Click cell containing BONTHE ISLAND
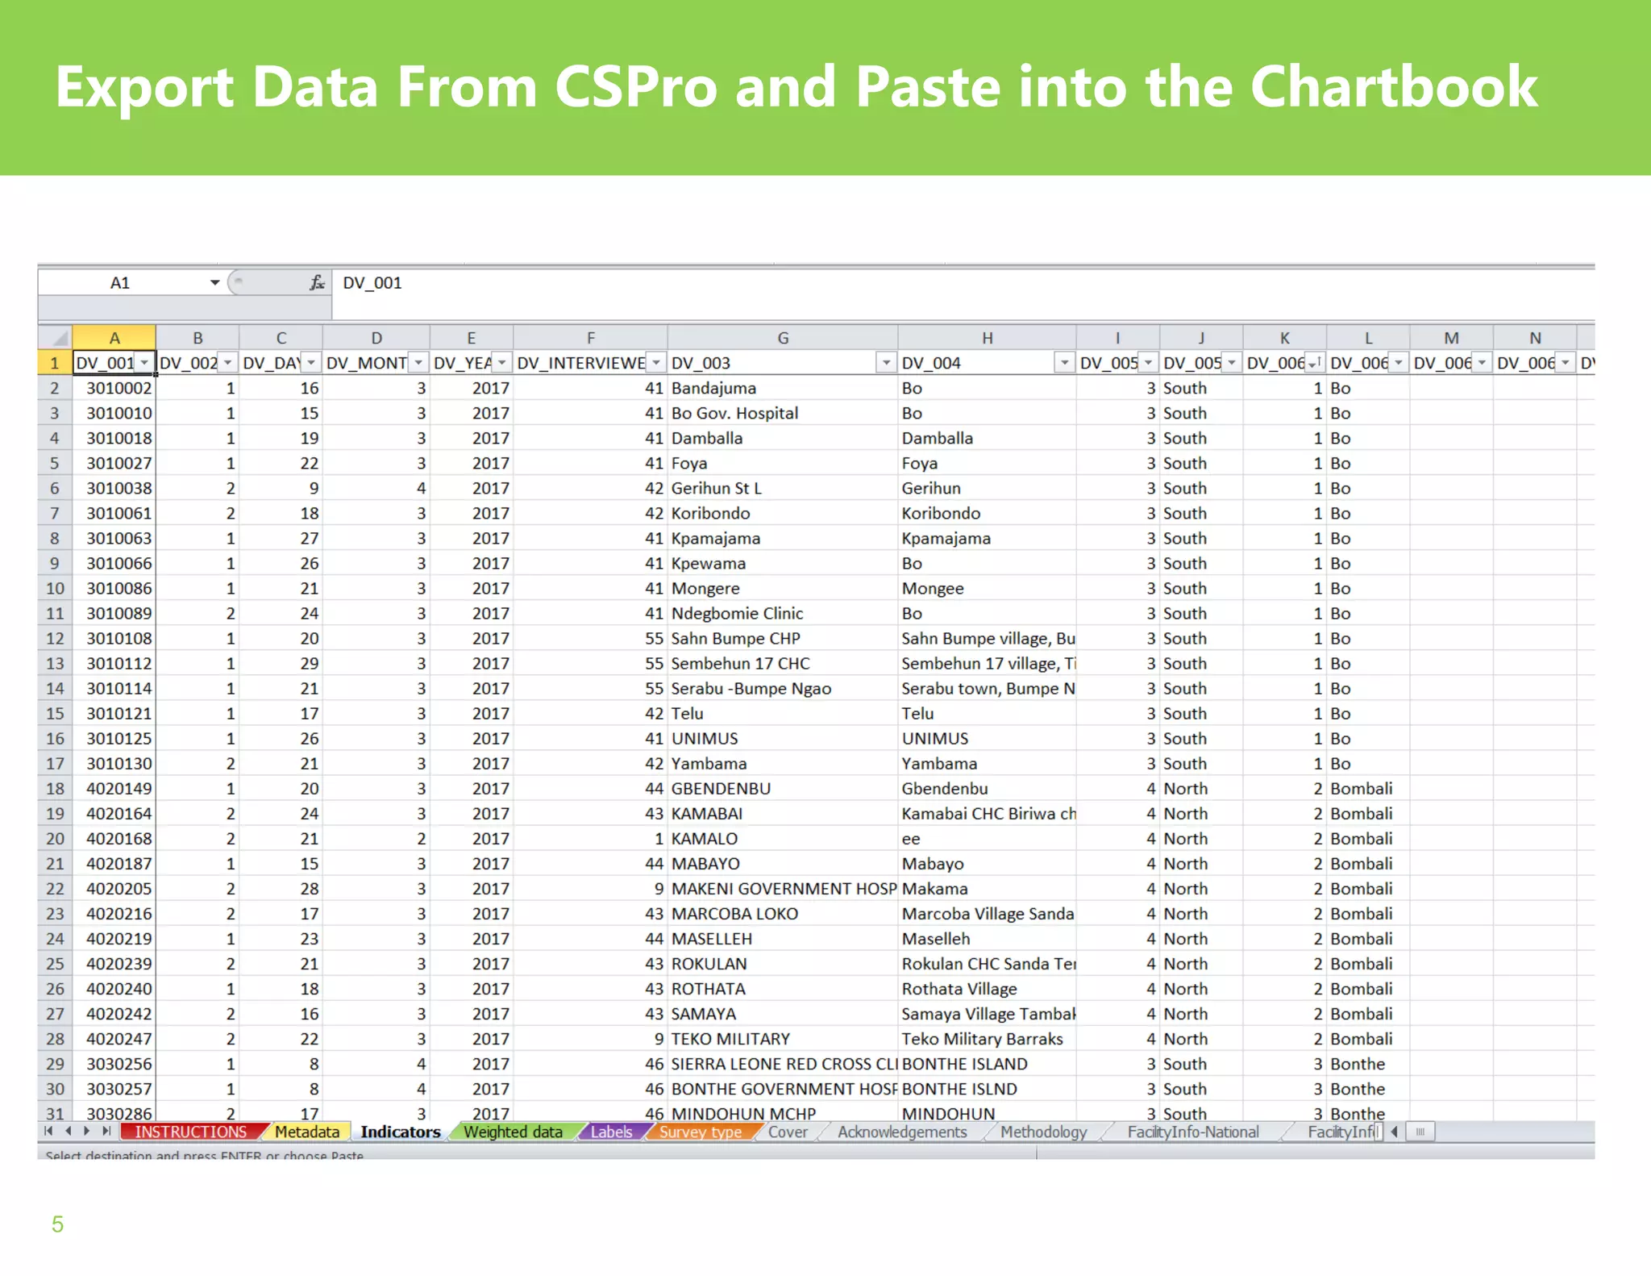Screen dimensions: 1651x1276 [987, 1063]
